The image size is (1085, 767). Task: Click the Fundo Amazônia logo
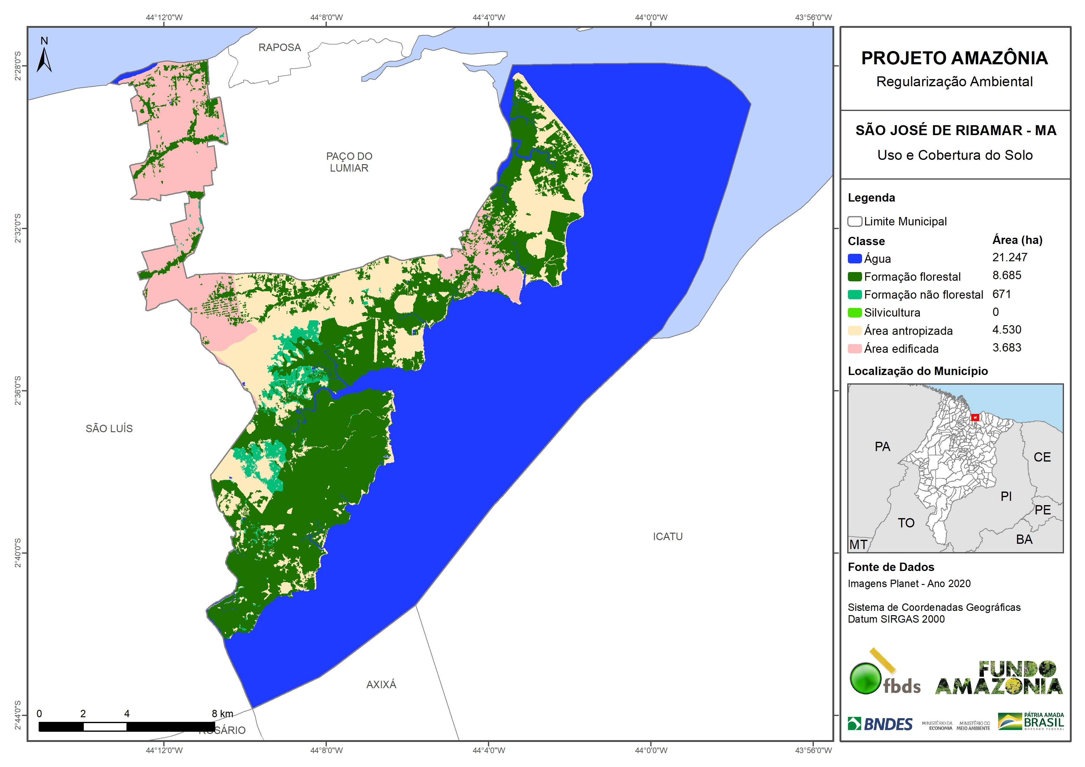tap(998, 678)
